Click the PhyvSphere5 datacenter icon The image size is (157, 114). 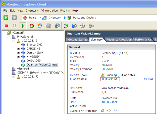[14, 37]
